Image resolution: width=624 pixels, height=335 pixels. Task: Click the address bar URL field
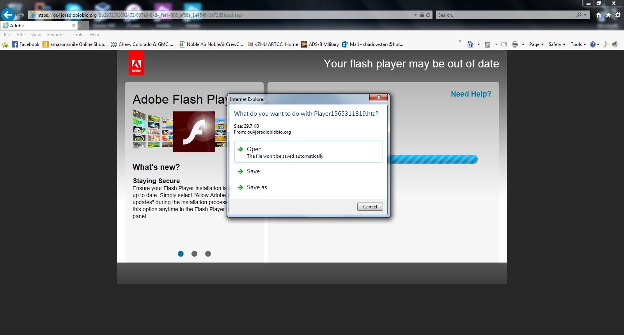tap(220, 15)
